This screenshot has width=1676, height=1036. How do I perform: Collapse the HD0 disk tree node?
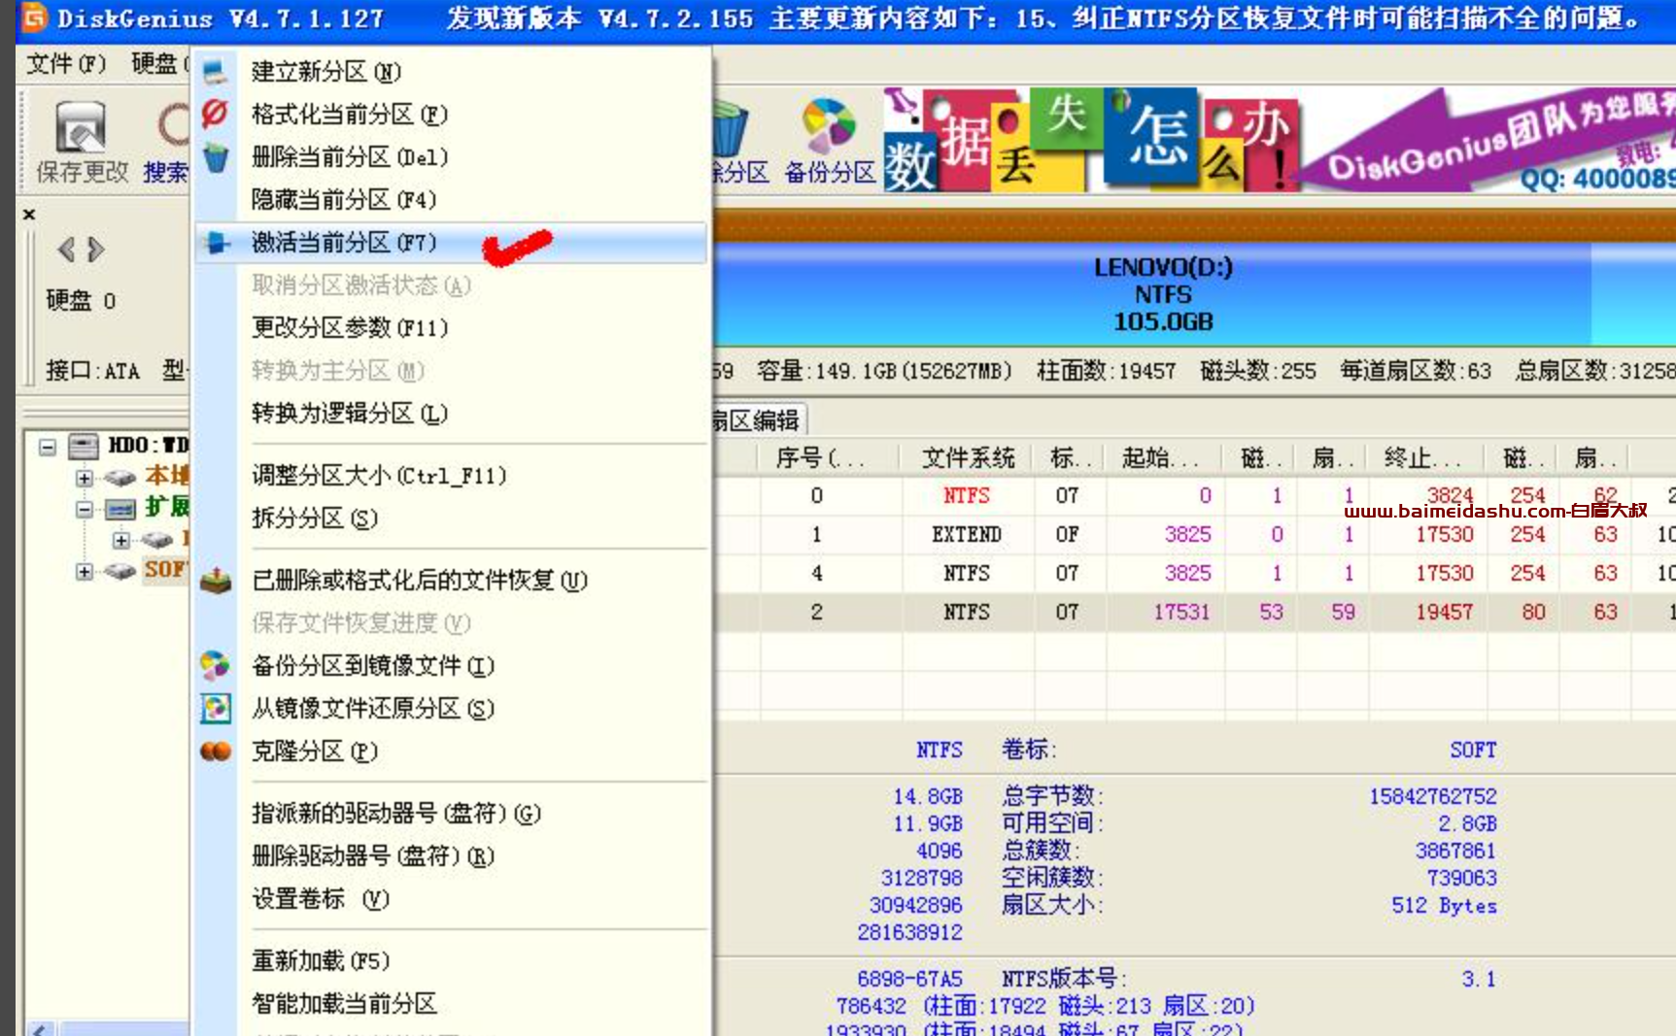(48, 447)
